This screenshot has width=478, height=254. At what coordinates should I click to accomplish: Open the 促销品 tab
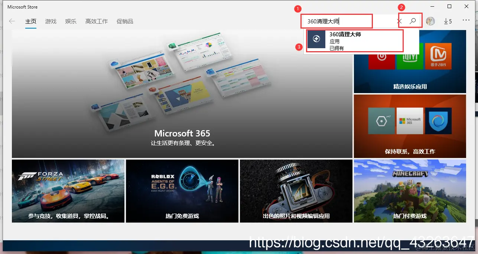(x=125, y=22)
